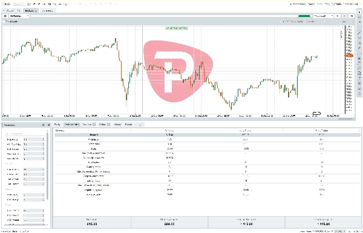Click the green label at the chart top
The width and height of the screenshot is (363, 233).
177,28
